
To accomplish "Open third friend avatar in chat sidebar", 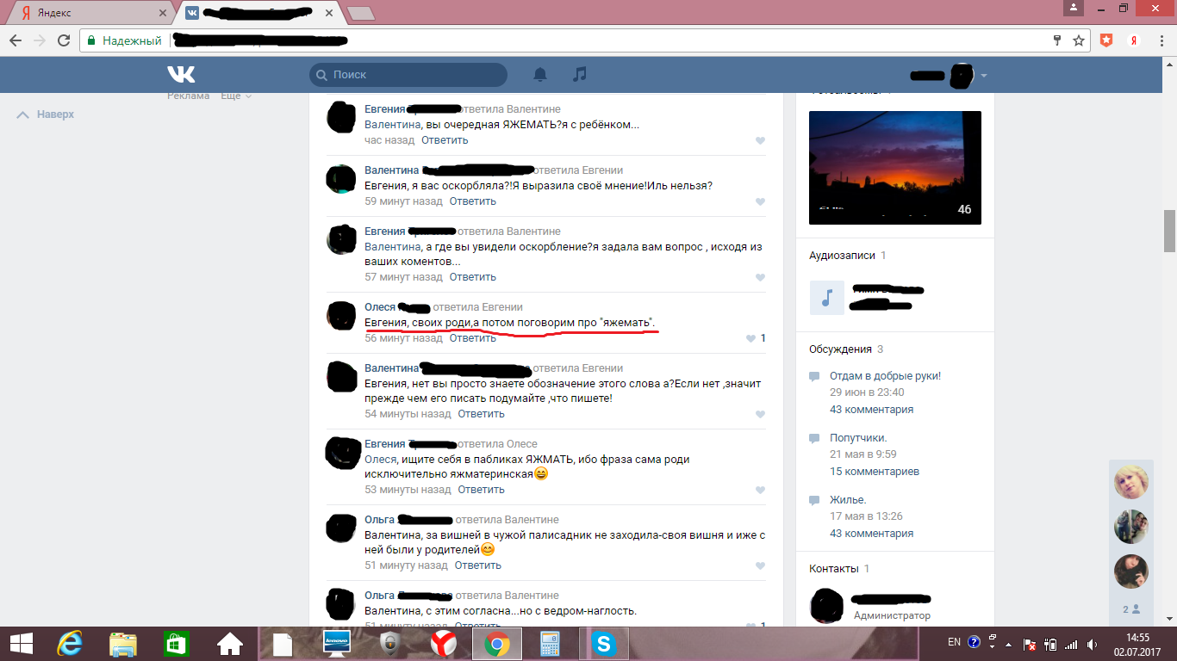I will pyautogui.click(x=1131, y=571).
